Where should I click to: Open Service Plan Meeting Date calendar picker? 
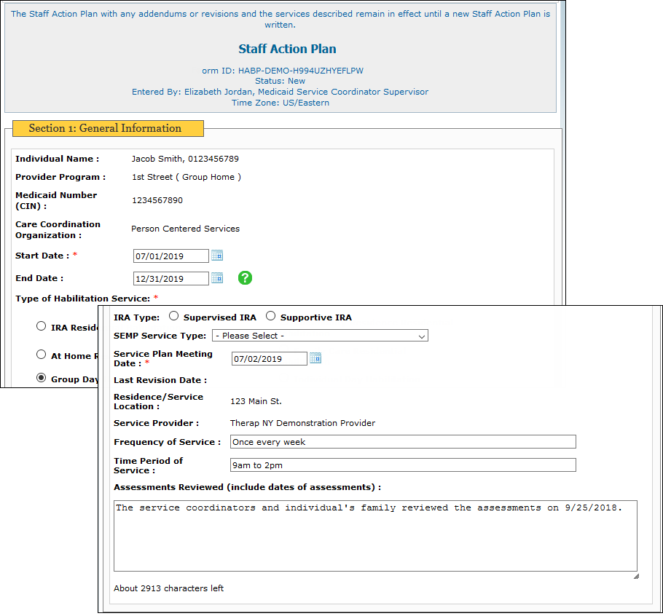(315, 358)
